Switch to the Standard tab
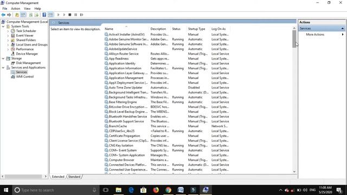This screenshot has height=195, width=347. click(x=74, y=177)
